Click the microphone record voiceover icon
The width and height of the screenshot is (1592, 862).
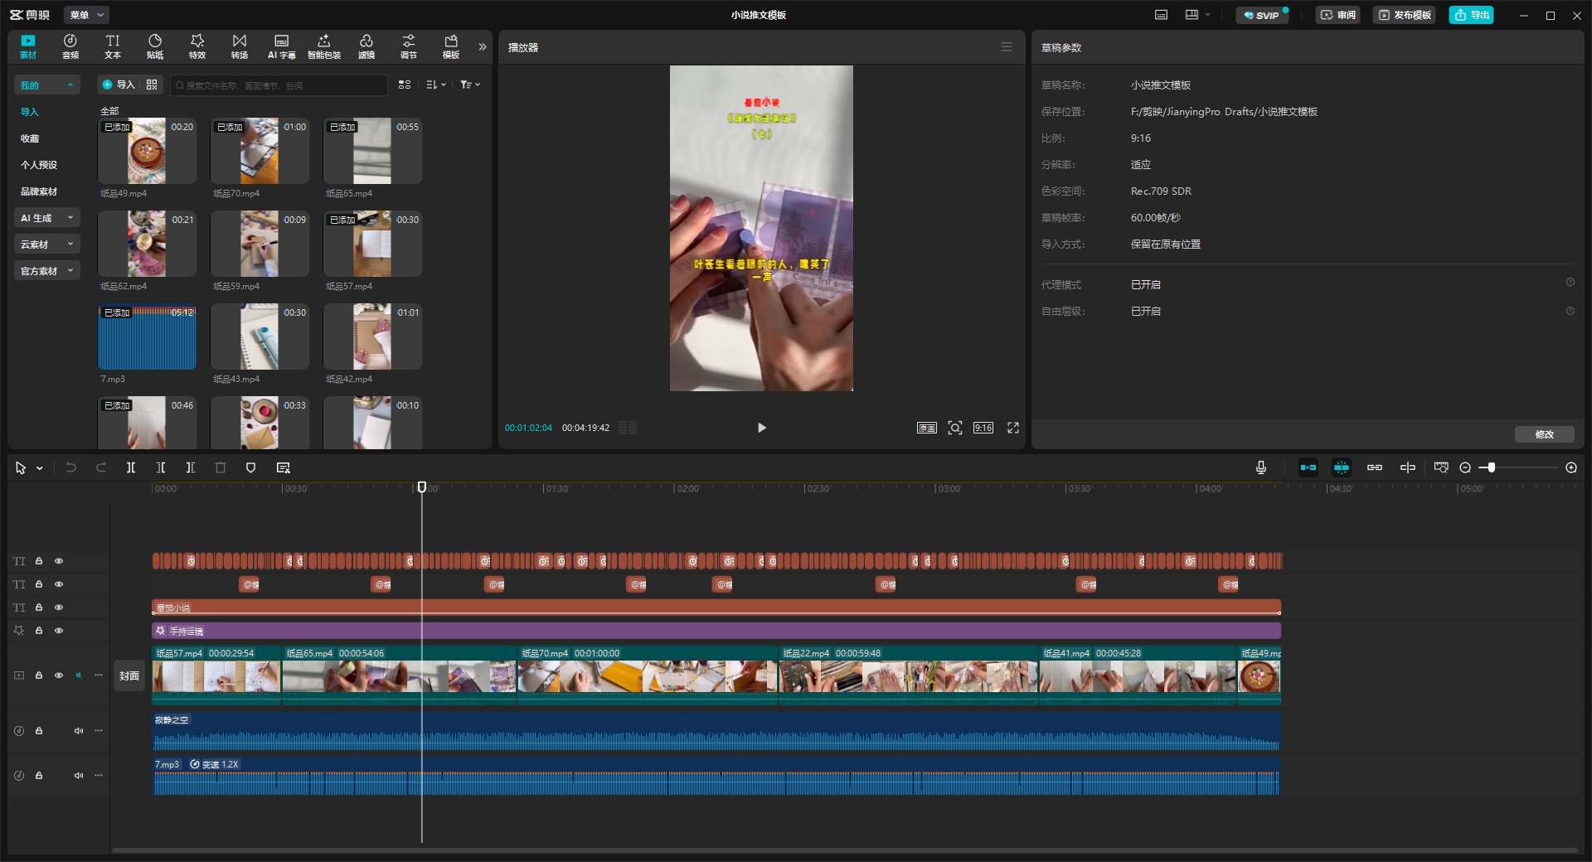coord(1261,467)
